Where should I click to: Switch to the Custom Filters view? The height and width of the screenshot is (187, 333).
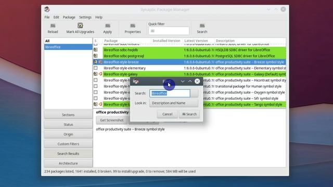(68, 144)
